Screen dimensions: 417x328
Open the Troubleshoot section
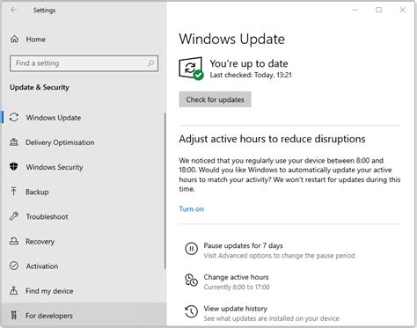point(83,216)
